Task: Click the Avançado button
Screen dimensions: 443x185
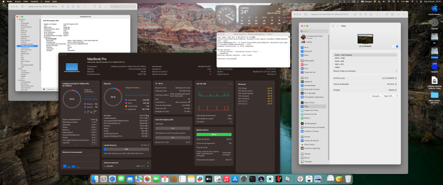Action: pos(376,96)
